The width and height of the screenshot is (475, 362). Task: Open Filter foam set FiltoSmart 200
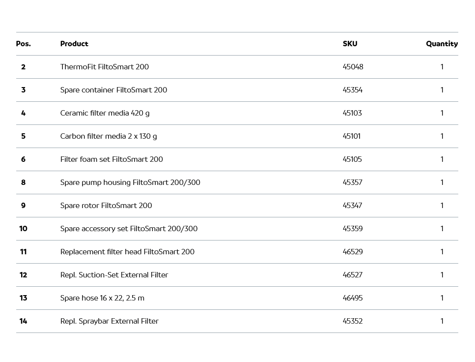point(112,159)
